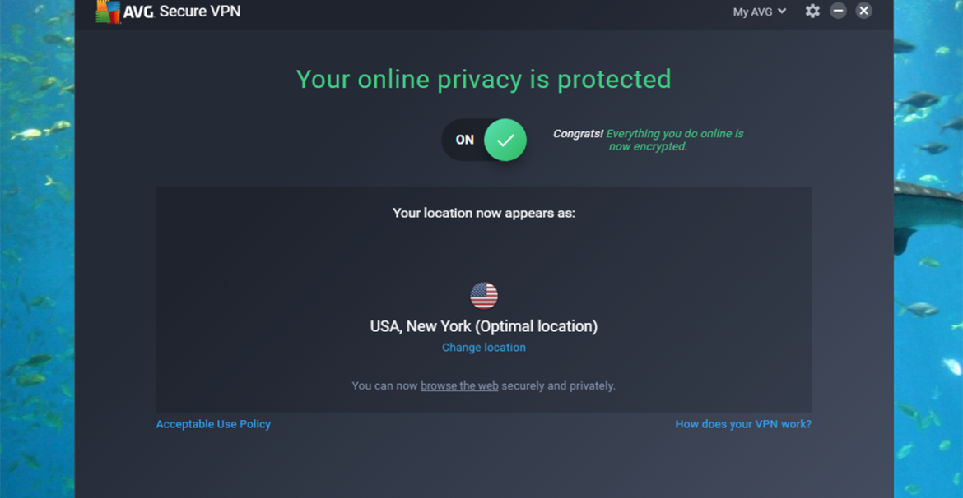Open the Acceptable Use Policy link
Image resolution: width=963 pixels, height=498 pixels.
pos(213,424)
